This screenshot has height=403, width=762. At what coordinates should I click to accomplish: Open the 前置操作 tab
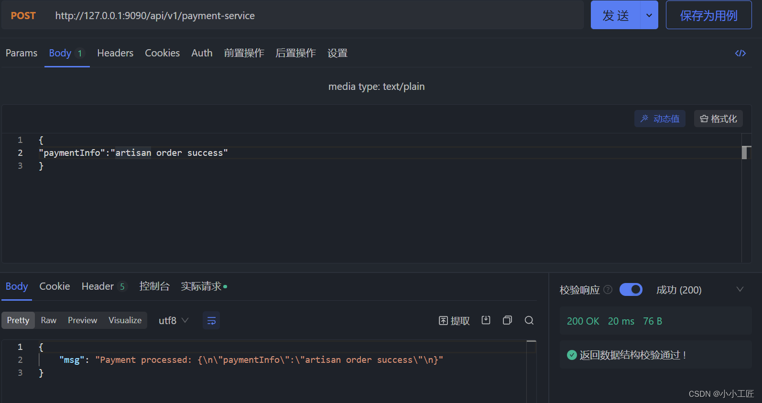244,53
